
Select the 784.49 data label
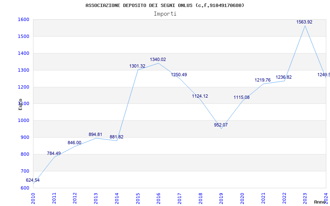click(x=54, y=153)
